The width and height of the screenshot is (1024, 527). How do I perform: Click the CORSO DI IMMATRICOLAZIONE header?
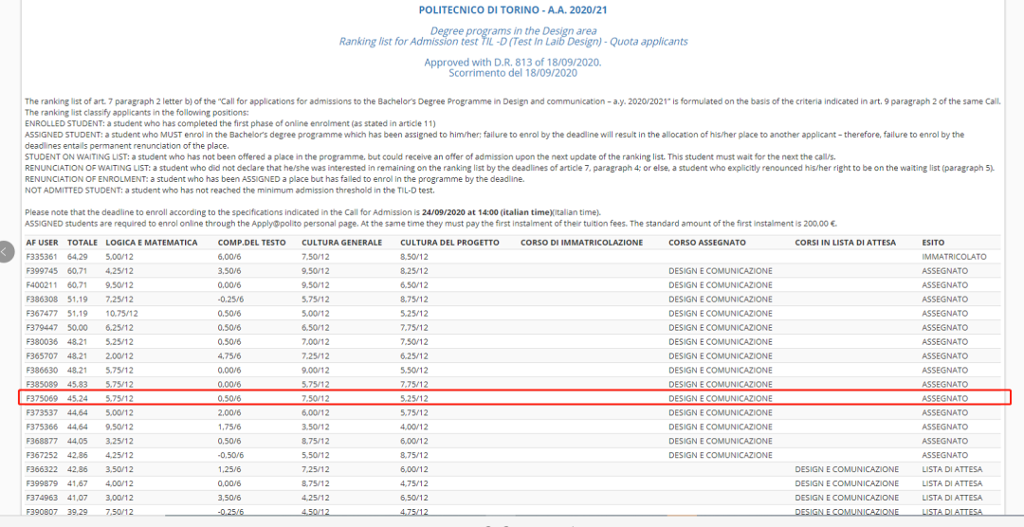(x=582, y=243)
